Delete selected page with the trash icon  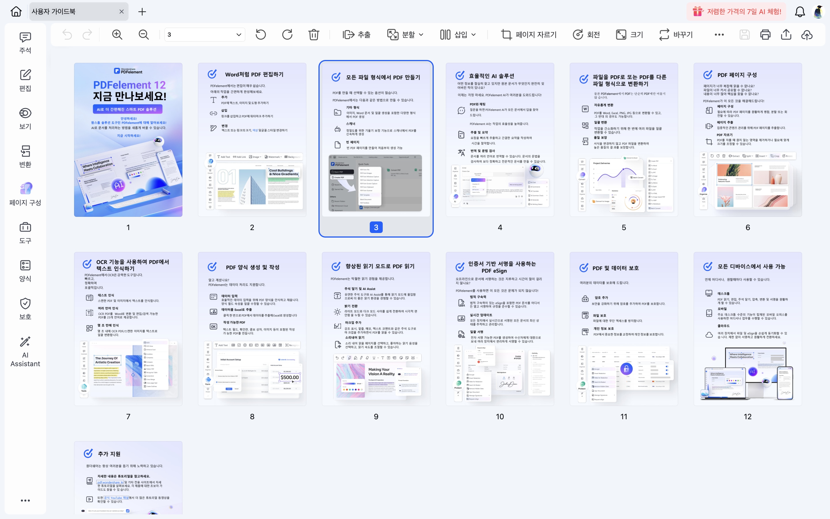pyautogui.click(x=314, y=35)
